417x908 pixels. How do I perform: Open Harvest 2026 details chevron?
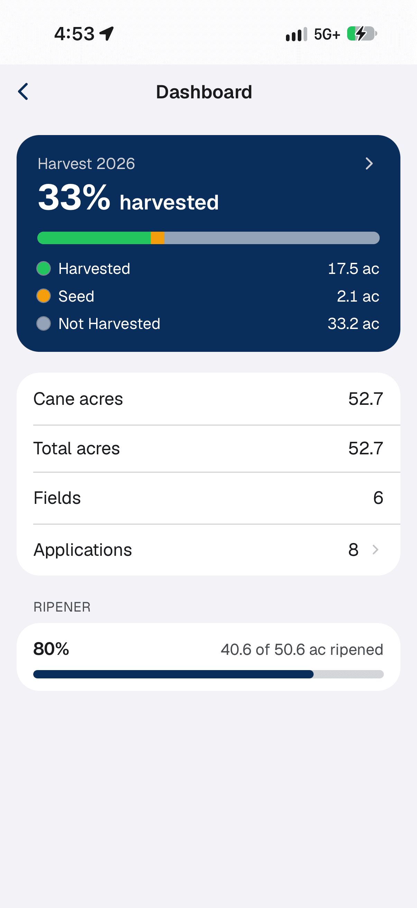pos(369,163)
